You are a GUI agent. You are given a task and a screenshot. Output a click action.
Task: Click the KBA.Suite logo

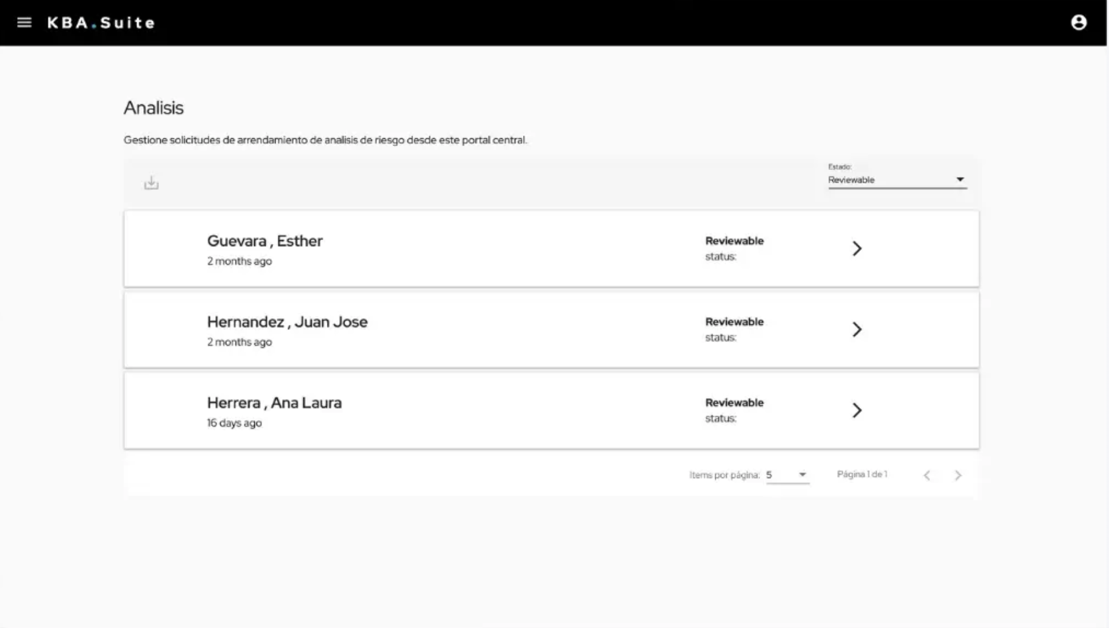tap(101, 22)
